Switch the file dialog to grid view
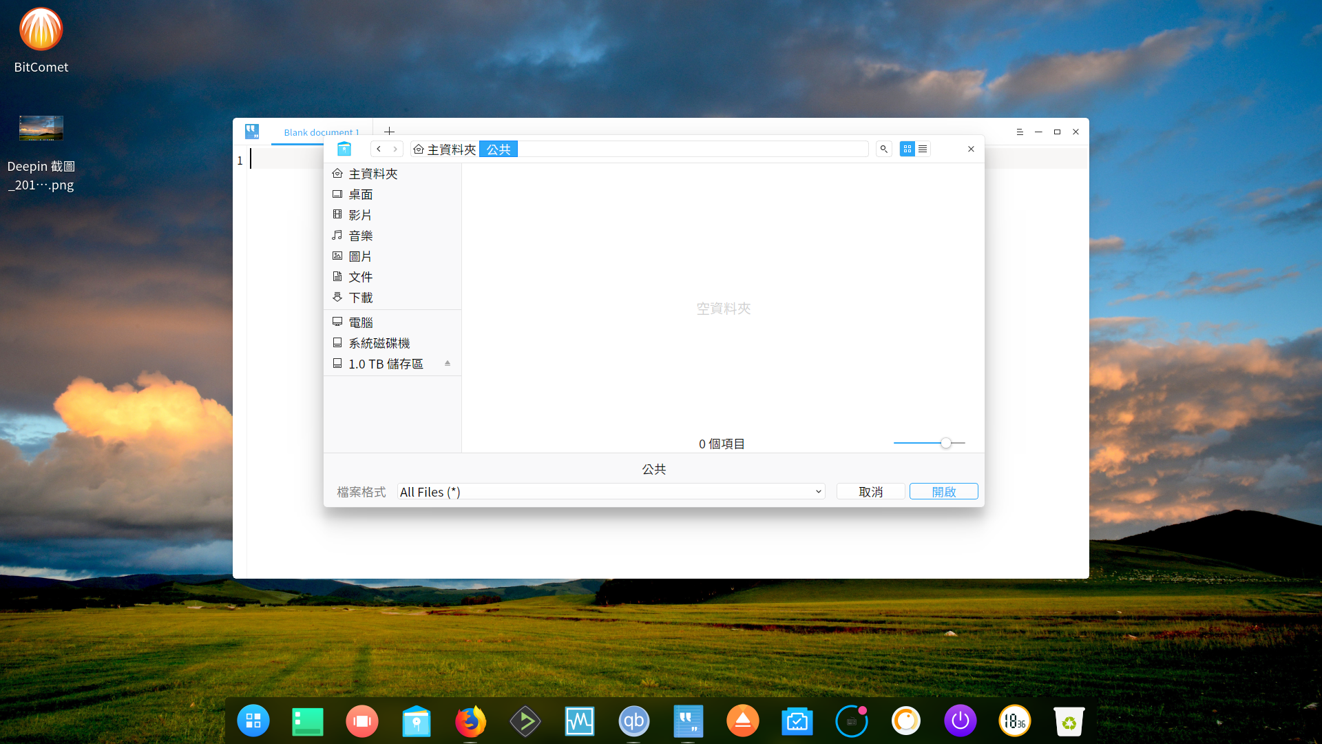1322x744 pixels. click(x=907, y=148)
